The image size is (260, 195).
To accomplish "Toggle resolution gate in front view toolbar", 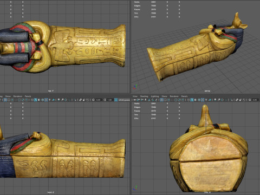I will coord(12,100).
